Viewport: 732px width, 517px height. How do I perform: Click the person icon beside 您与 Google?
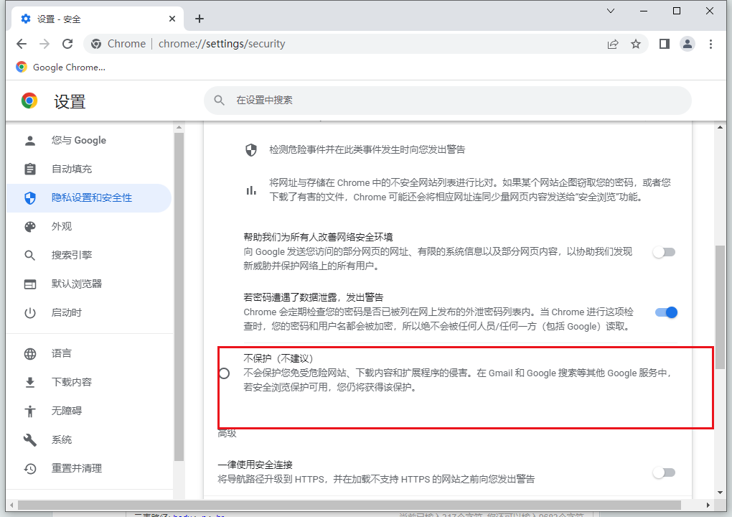[30, 141]
